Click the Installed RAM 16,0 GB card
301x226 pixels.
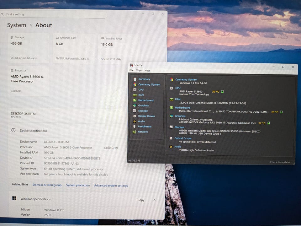119,49
